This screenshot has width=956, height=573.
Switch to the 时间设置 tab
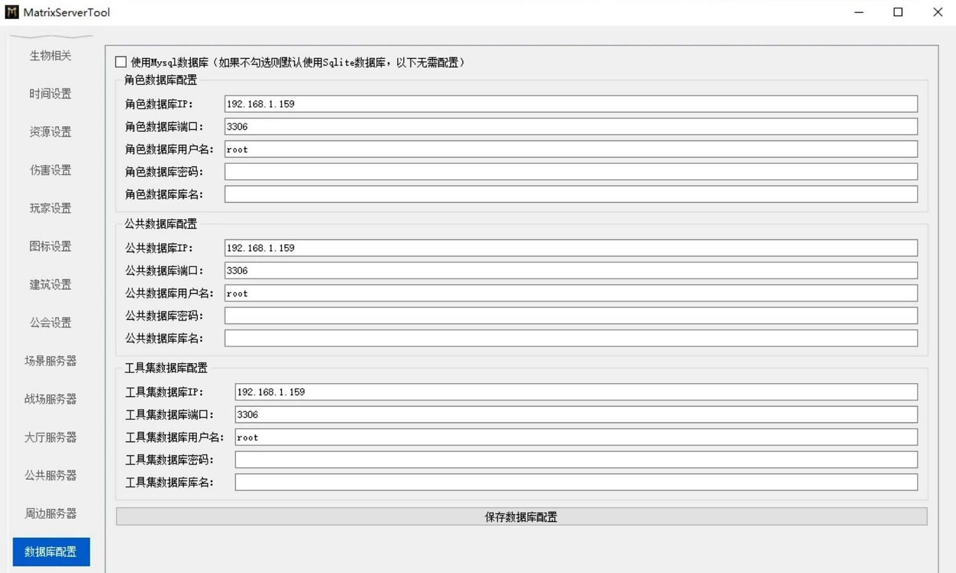[50, 94]
